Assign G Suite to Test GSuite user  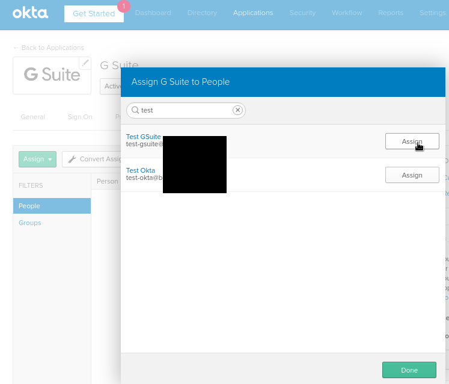(x=412, y=141)
